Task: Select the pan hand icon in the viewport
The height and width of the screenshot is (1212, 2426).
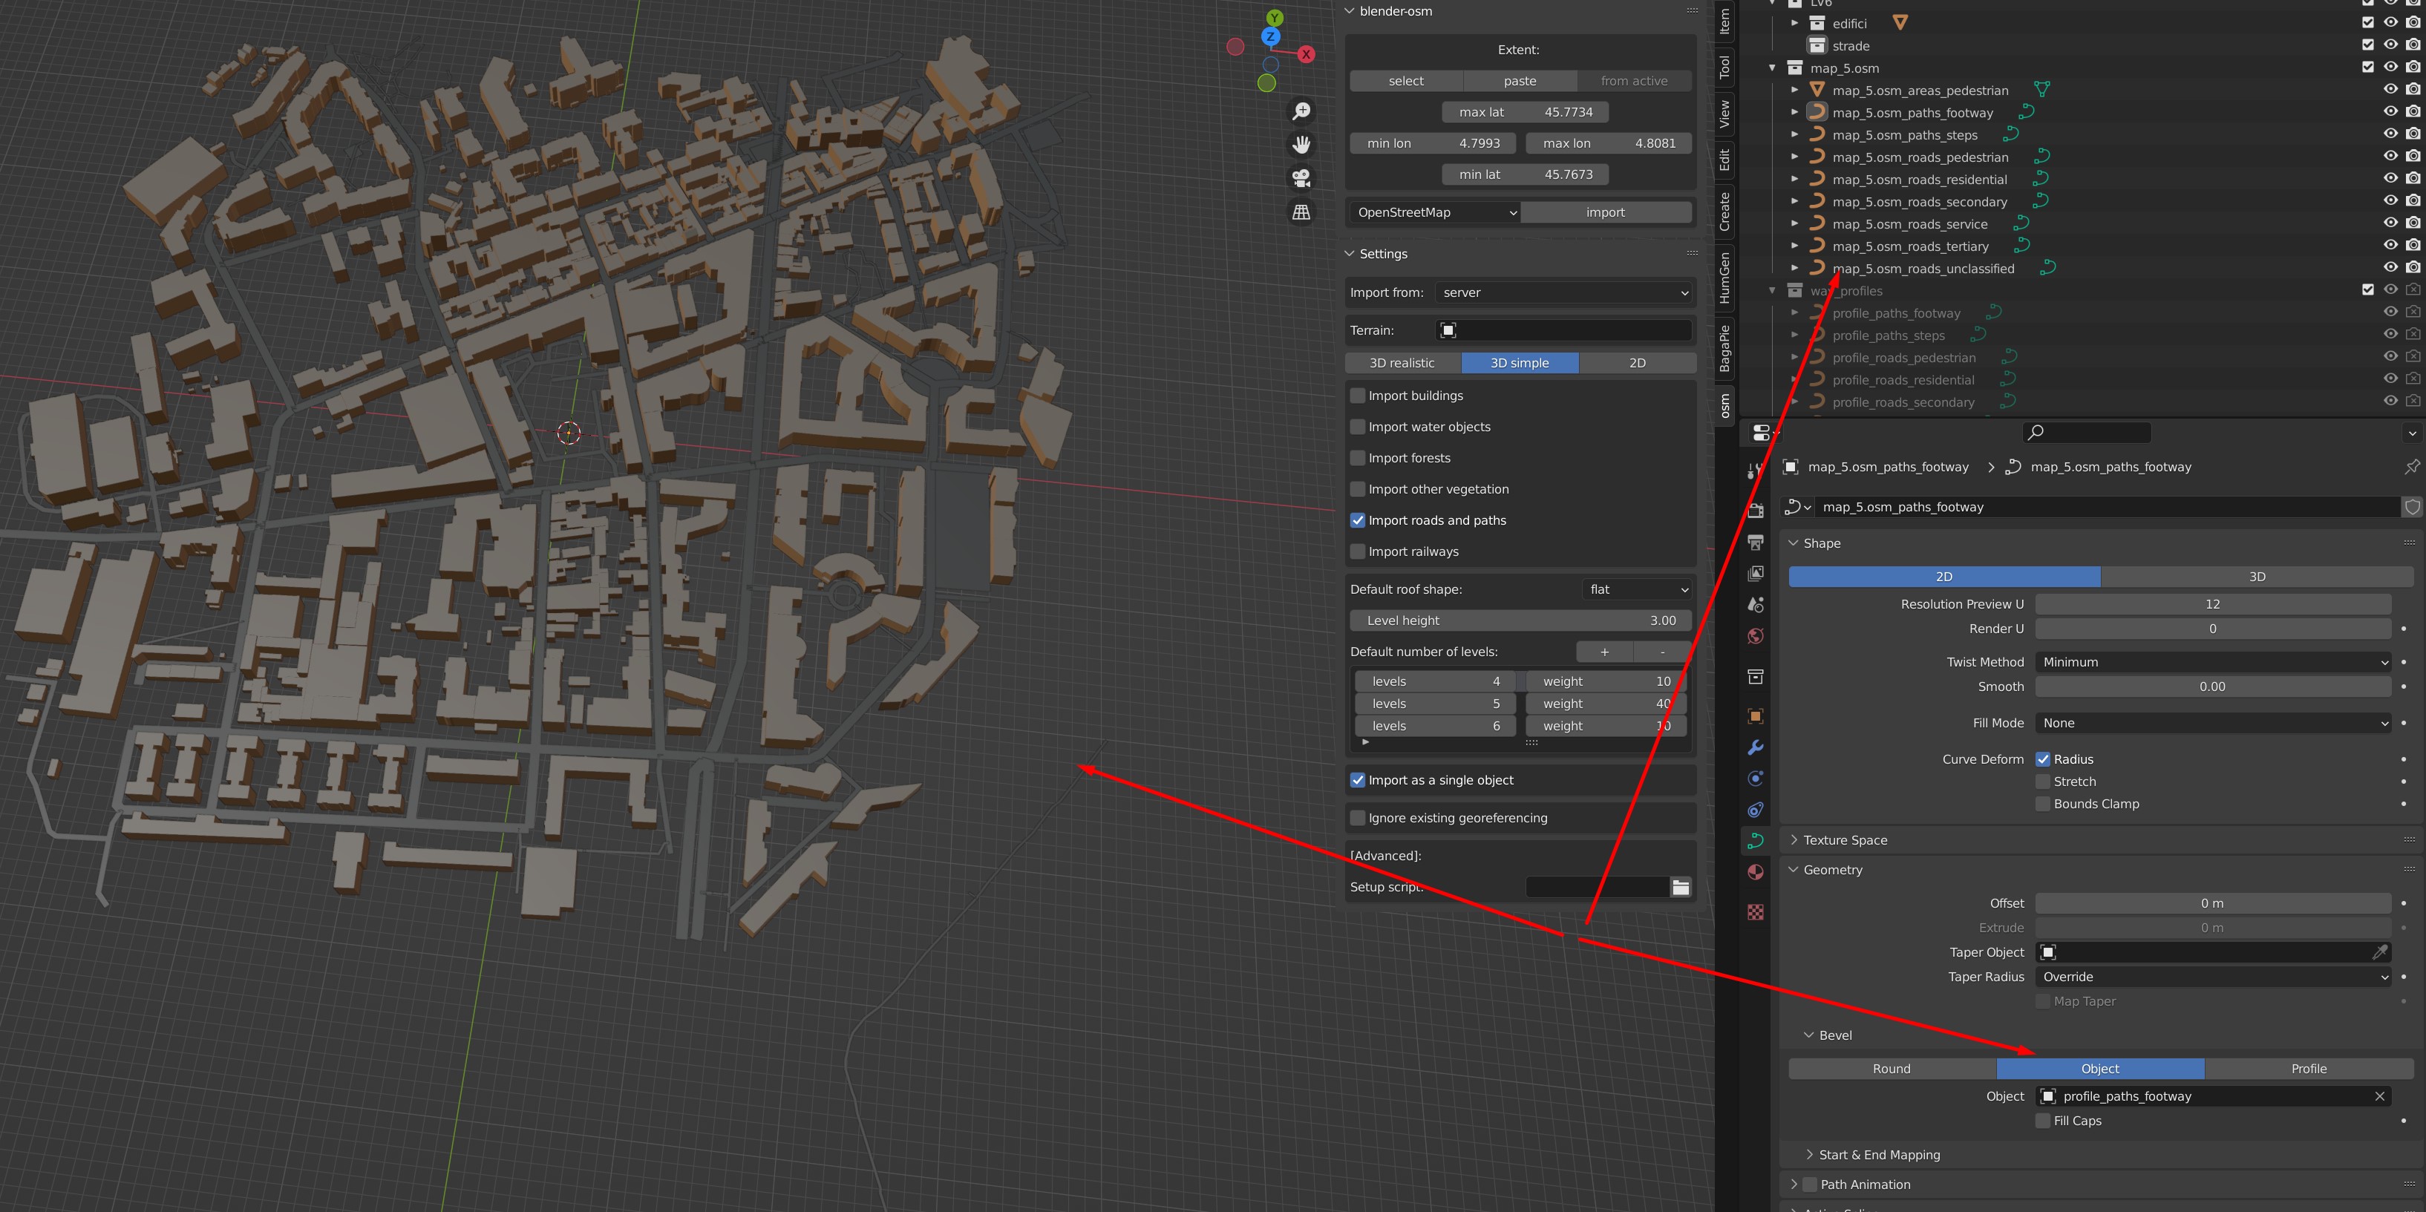Action: click(x=1301, y=143)
